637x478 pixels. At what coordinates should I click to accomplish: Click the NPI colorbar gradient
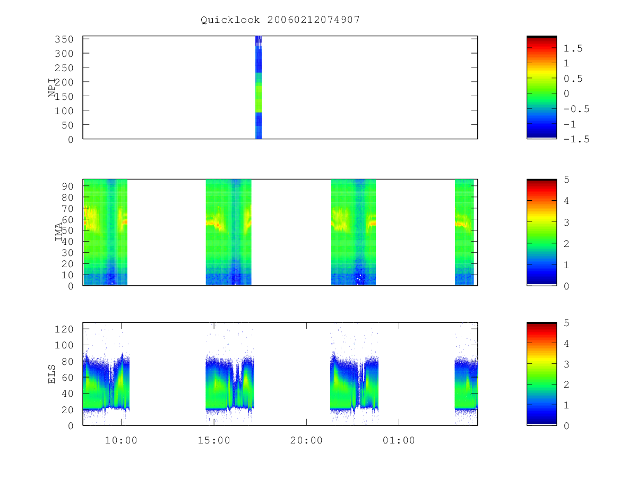pos(541,87)
